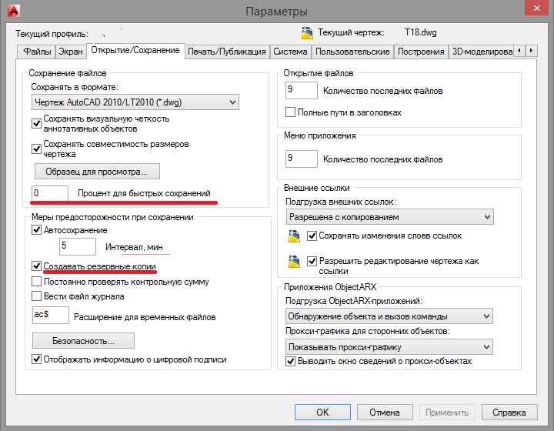
Task: Open help with Справка button
Action: (509, 412)
